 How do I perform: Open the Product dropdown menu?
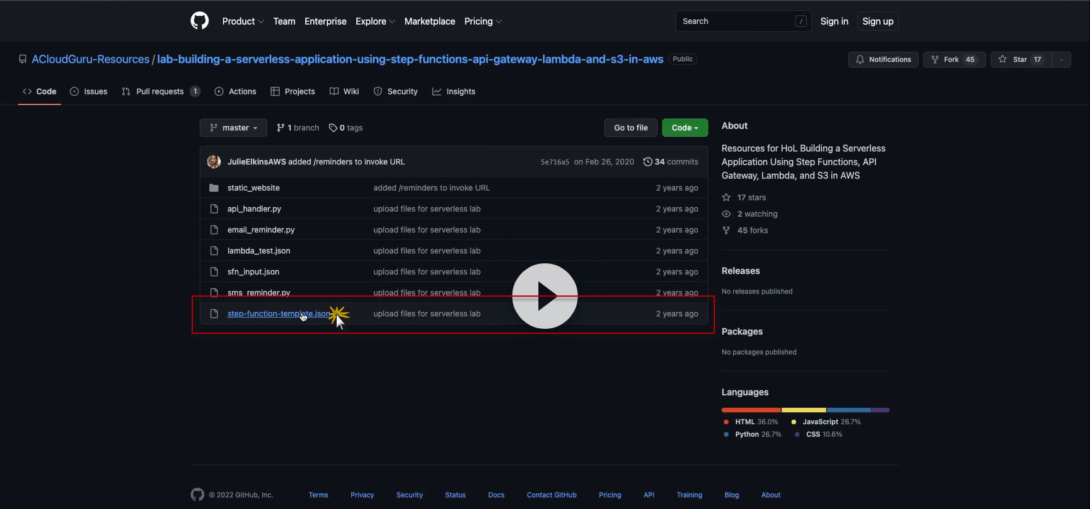[243, 21]
